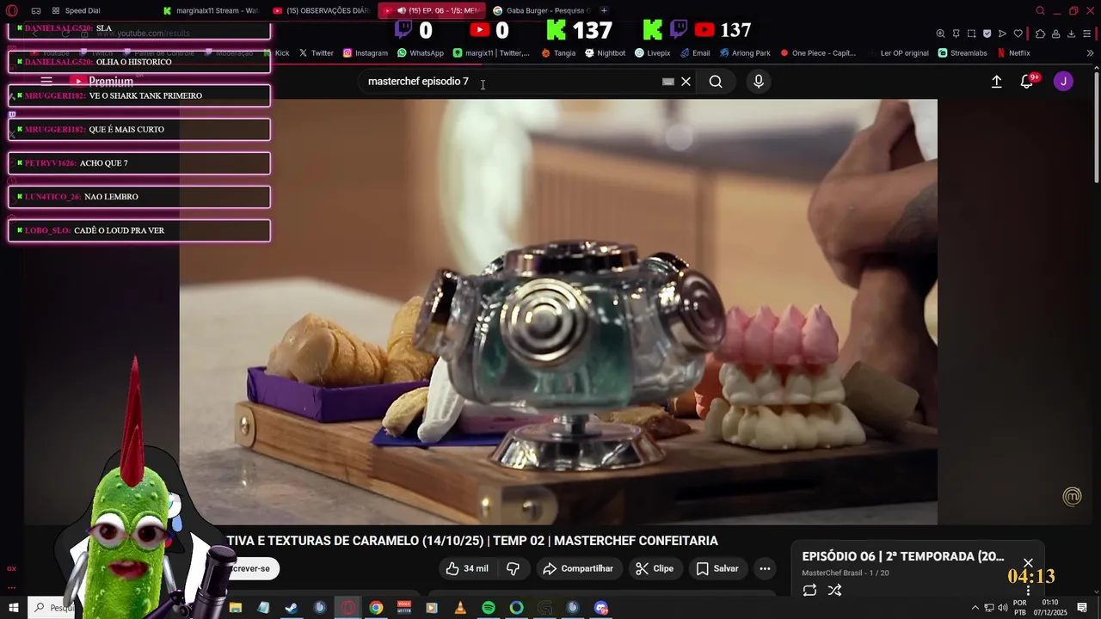Open the Arlong Park bookmark
Viewport: 1101px width, 619px height.
tap(745, 53)
